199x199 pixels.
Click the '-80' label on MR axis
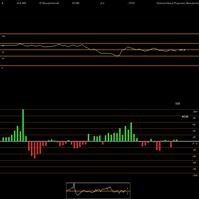click(x=194, y=169)
